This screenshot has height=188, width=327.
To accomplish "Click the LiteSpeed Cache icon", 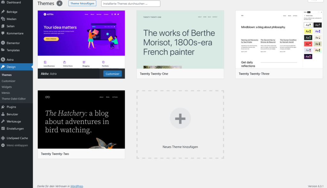I will pyautogui.click(x=3, y=138).
